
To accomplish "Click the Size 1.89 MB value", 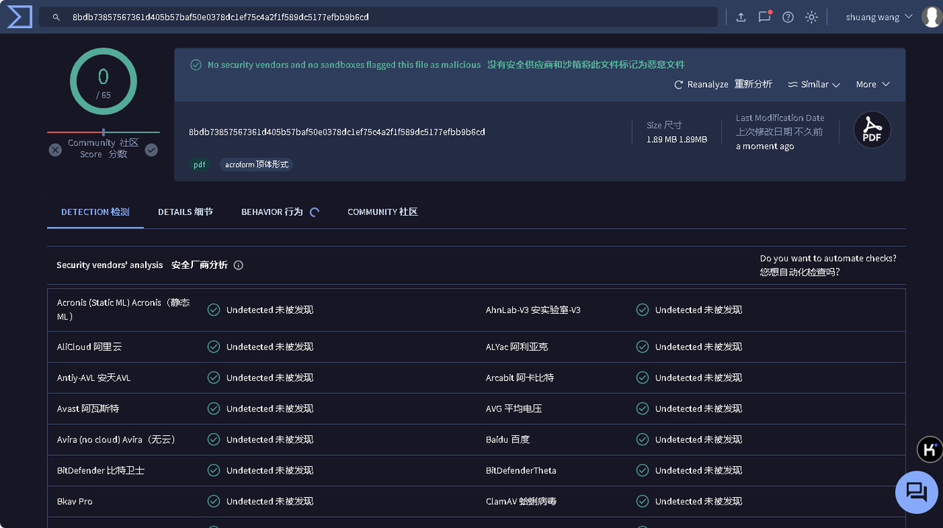I will pyautogui.click(x=676, y=139).
